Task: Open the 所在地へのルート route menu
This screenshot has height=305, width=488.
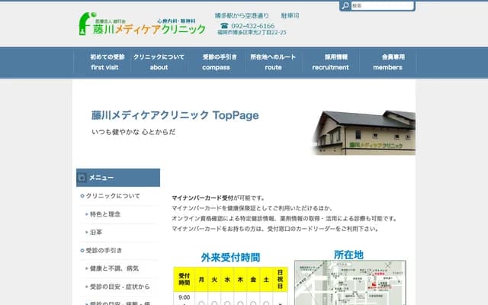Action: 273,62
